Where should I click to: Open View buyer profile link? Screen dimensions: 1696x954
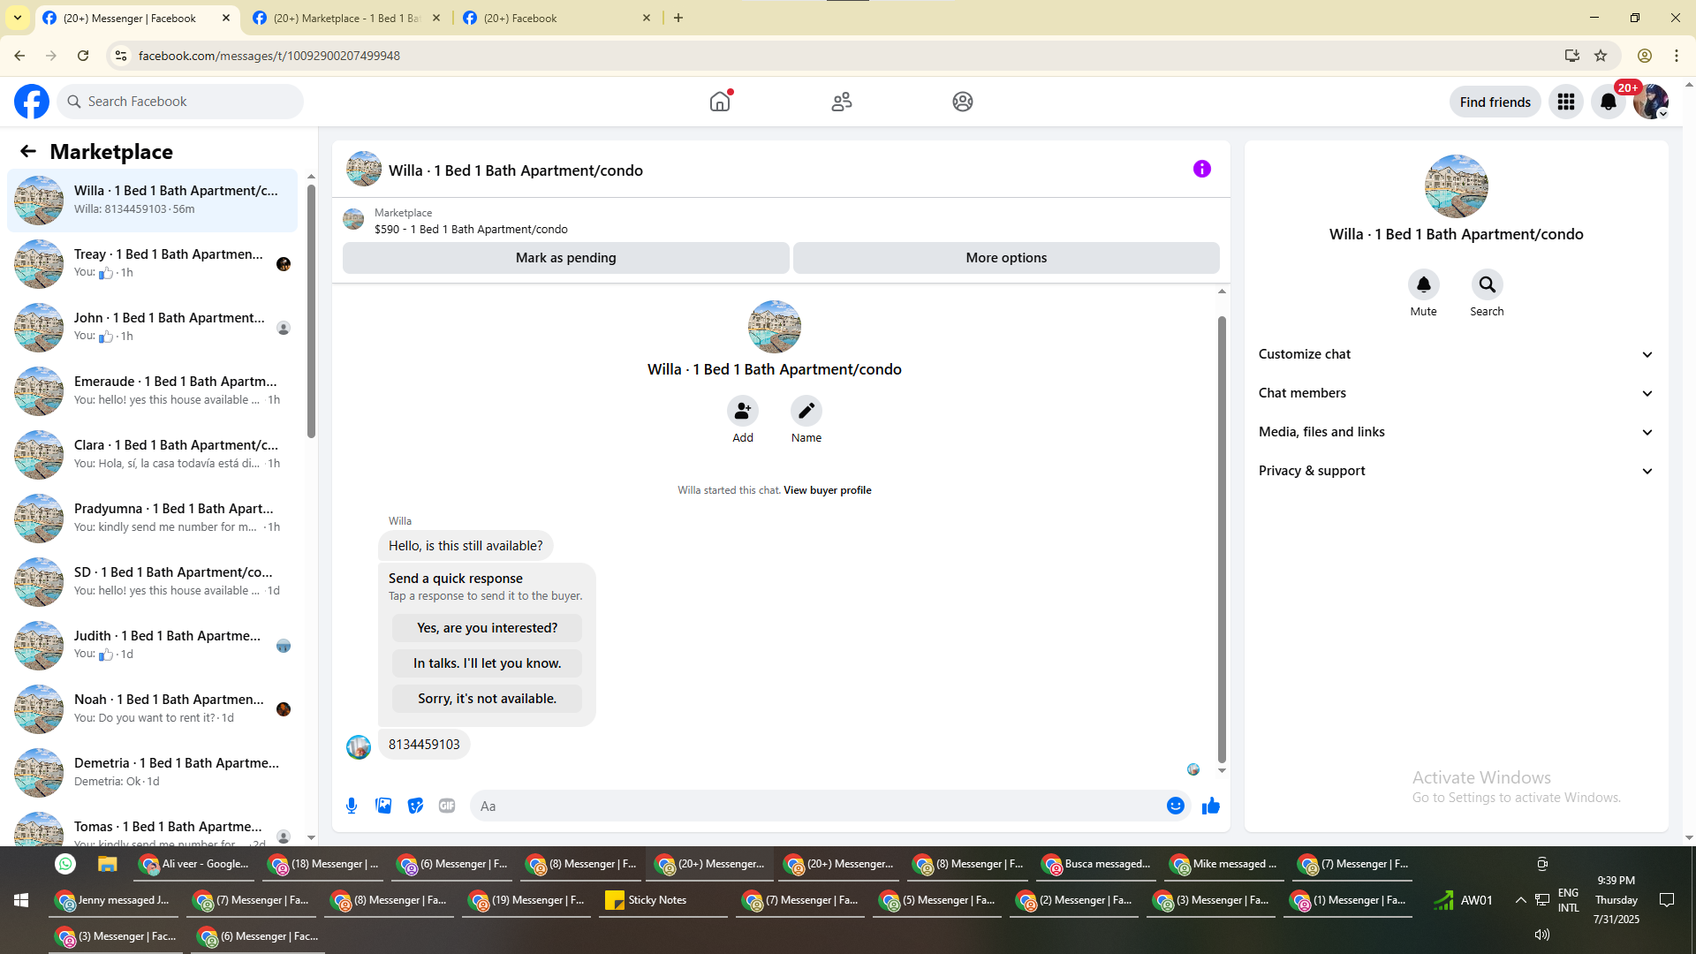827,490
